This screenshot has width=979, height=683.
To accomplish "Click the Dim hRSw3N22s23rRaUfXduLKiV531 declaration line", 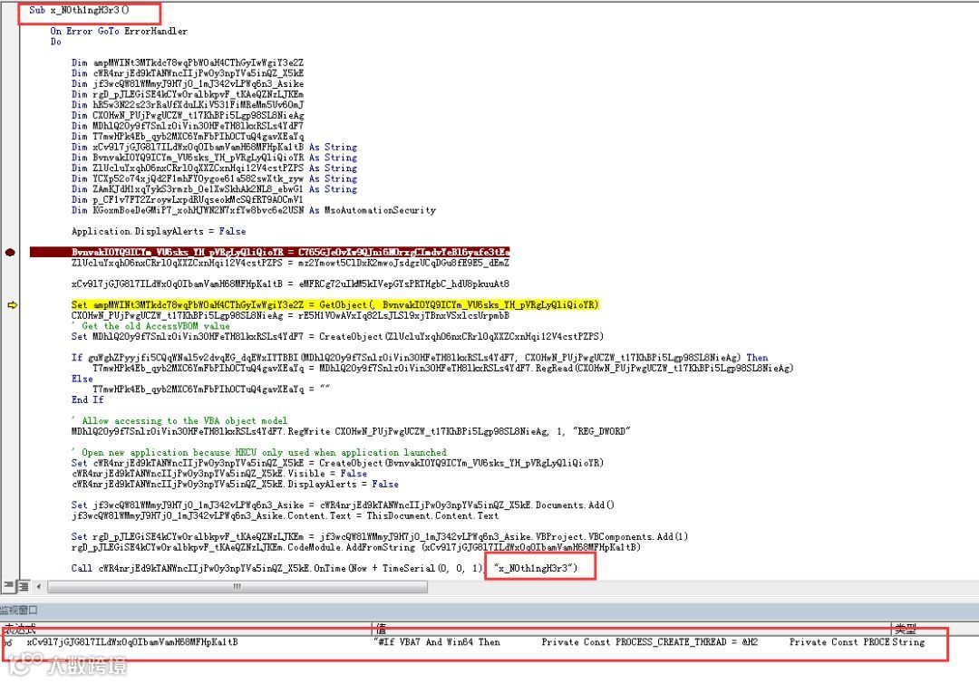I will tap(188, 105).
